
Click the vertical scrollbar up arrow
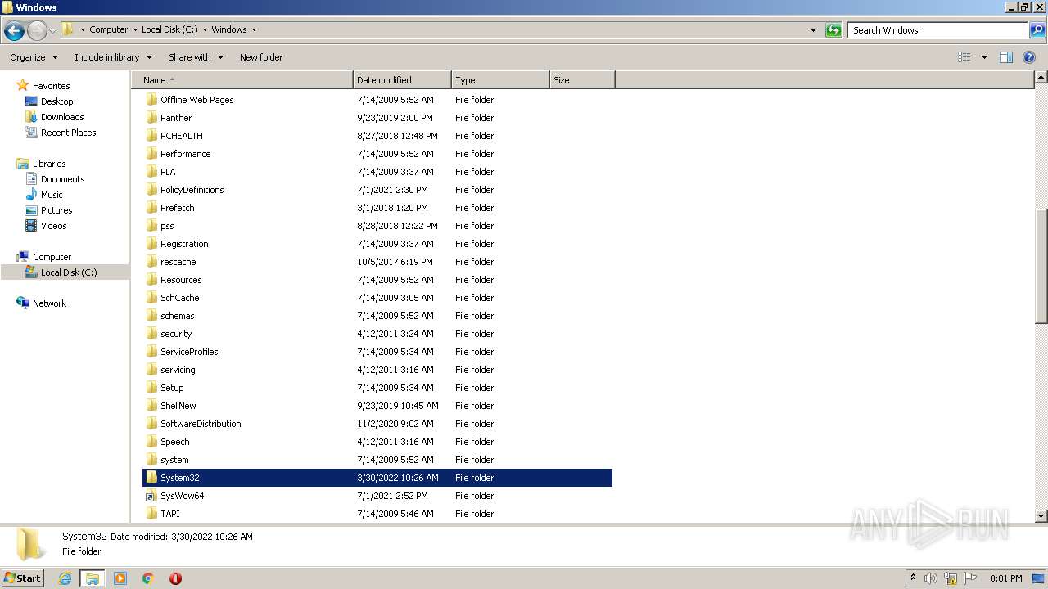1041,78
